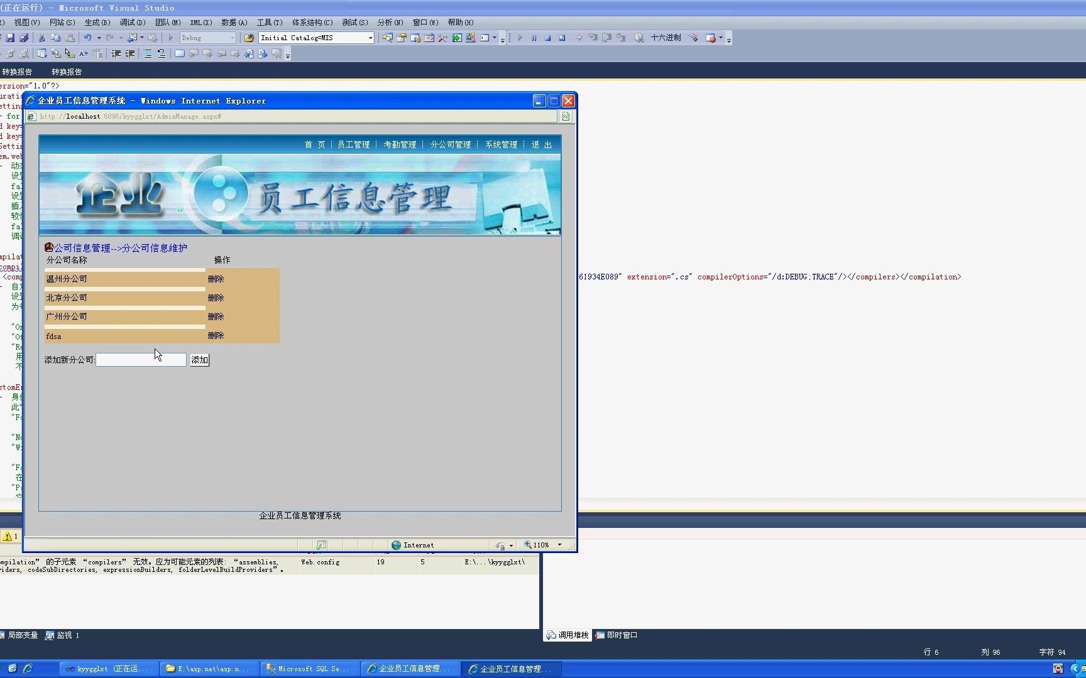Click the 添加 button
The image size is (1086, 678).
click(x=200, y=360)
